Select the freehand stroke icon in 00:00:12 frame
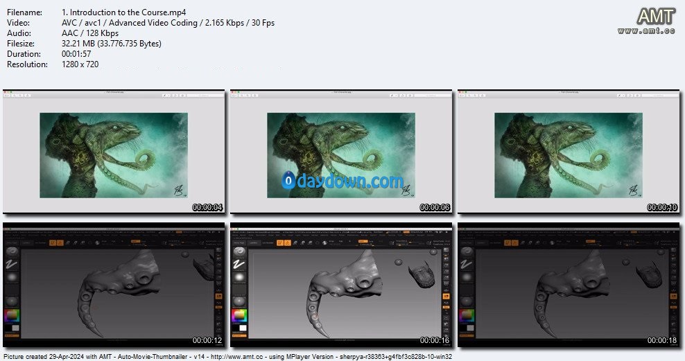The image size is (685, 361). pos(11,264)
